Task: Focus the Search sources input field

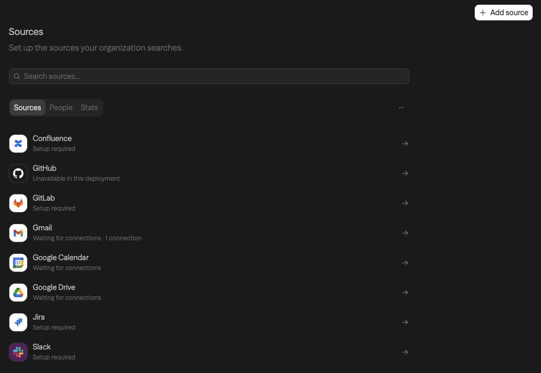Action: click(209, 76)
